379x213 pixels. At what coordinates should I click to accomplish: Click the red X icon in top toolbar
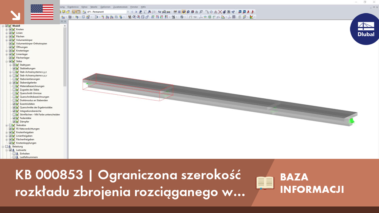click(x=220, y=12)
